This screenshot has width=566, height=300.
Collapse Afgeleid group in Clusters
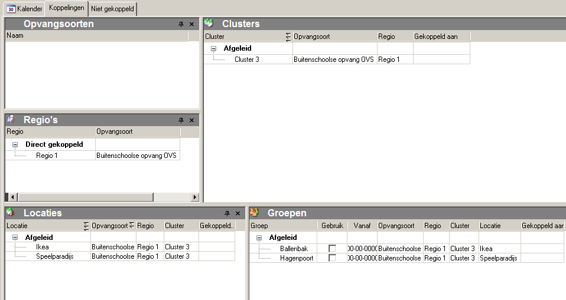214,49
